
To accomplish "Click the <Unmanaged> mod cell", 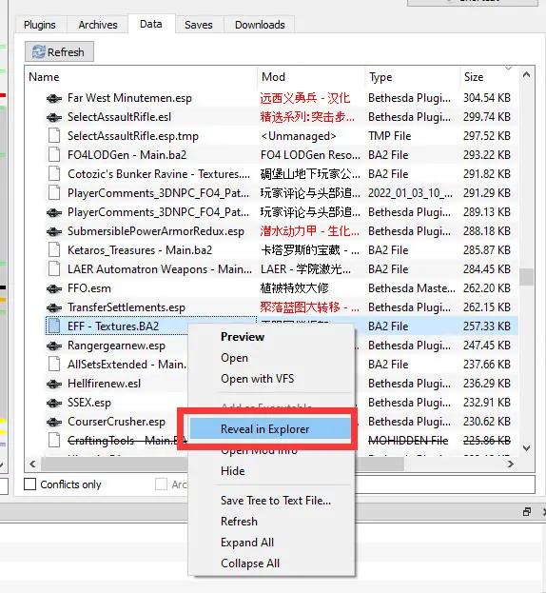I will point(298,136).
